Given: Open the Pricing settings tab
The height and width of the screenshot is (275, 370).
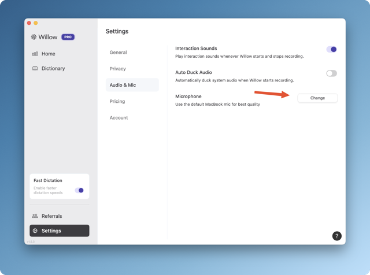Looking at the screenshot, I should 117,102.
